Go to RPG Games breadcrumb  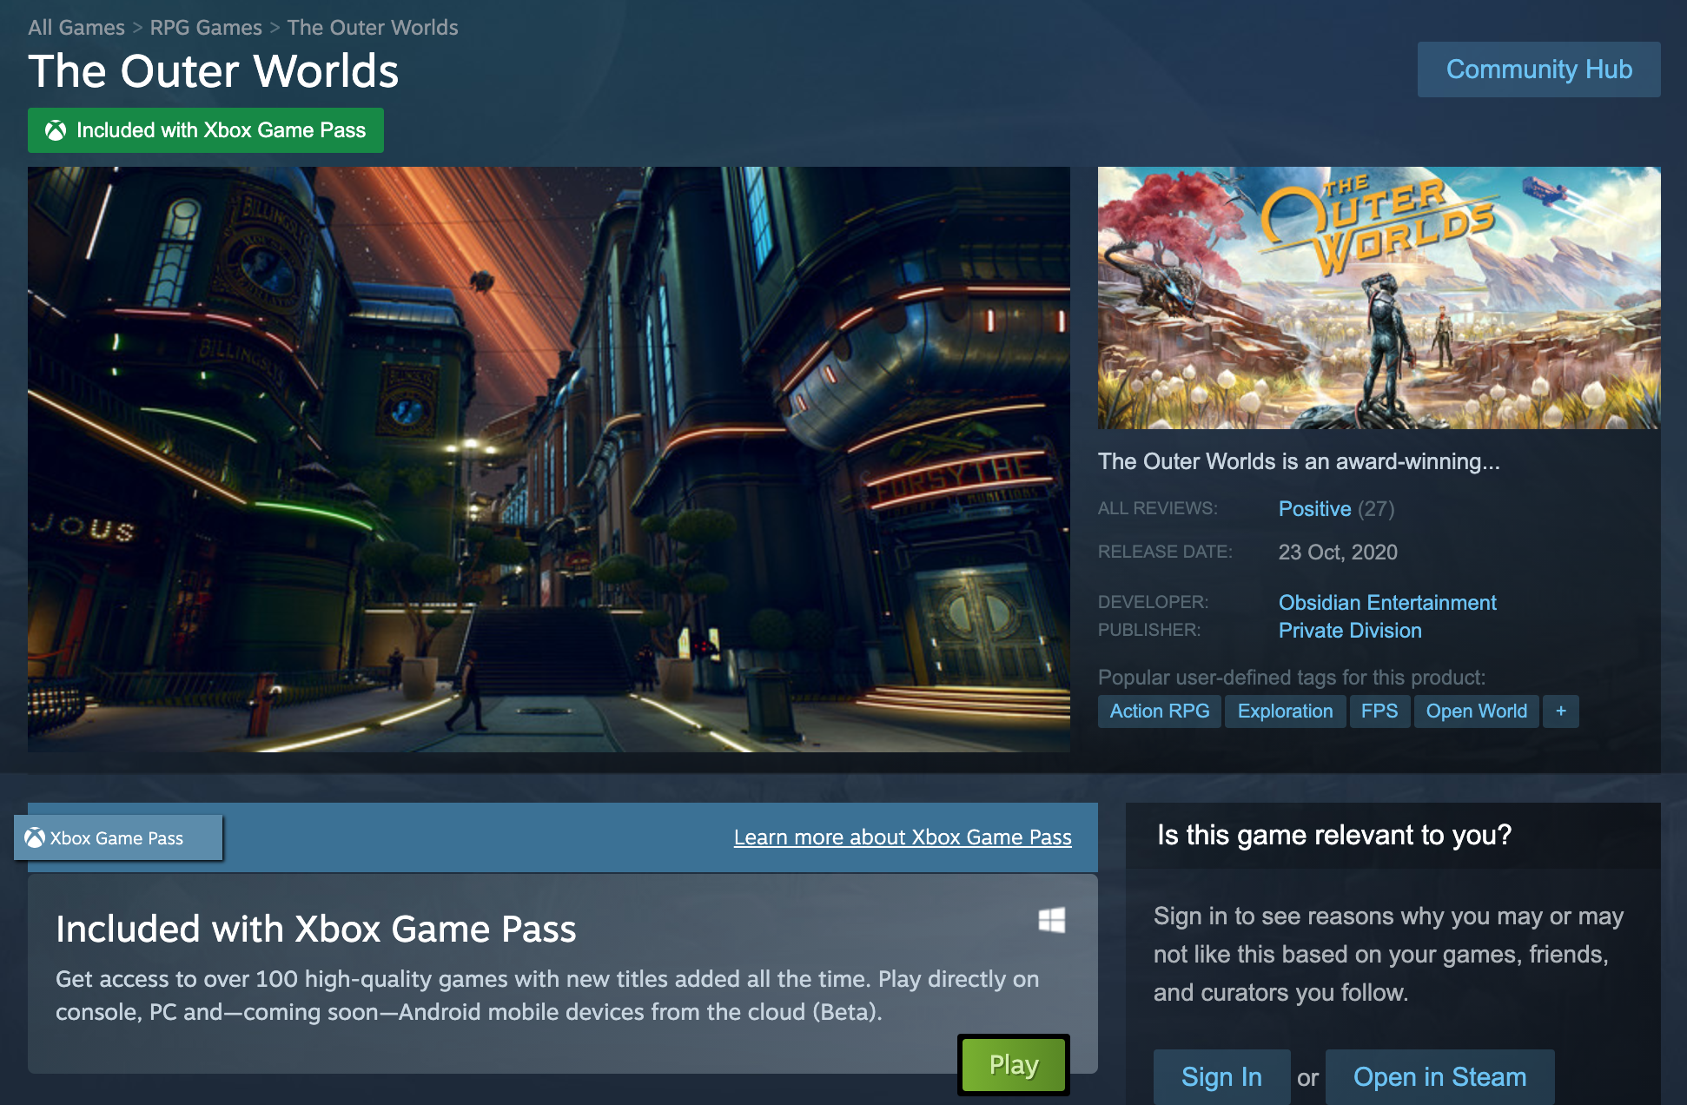[x=206, y=27]
